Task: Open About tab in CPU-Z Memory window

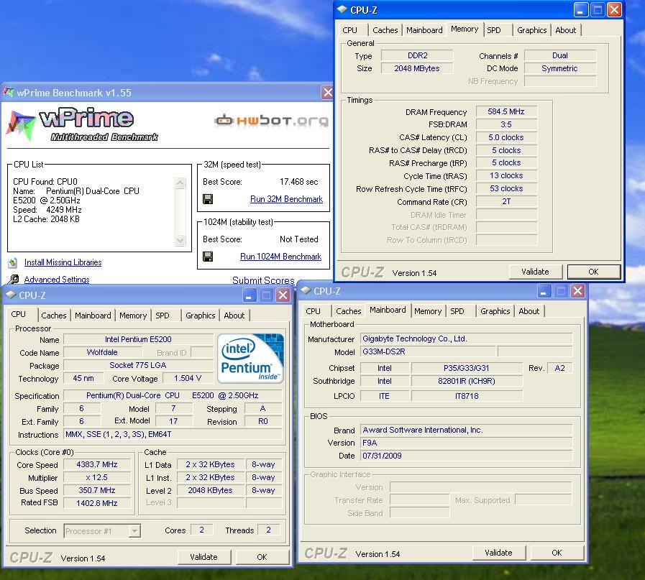Action: tap(566, 30)
